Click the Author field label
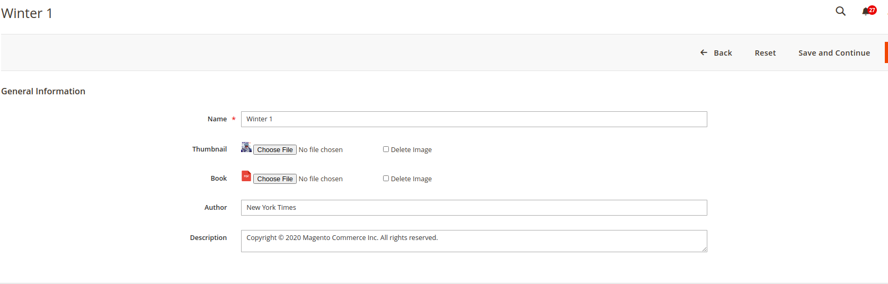 click(x=216, y=208)
